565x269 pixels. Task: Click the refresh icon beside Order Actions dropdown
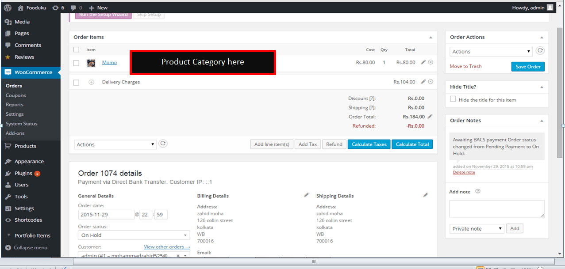click(540, 50)
